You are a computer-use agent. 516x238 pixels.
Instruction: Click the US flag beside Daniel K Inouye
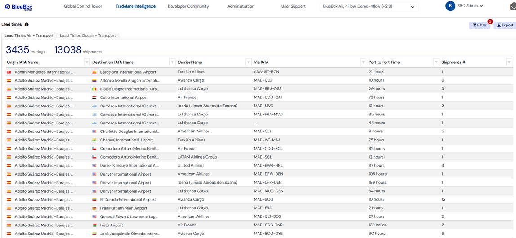click(x=94, y=166)
